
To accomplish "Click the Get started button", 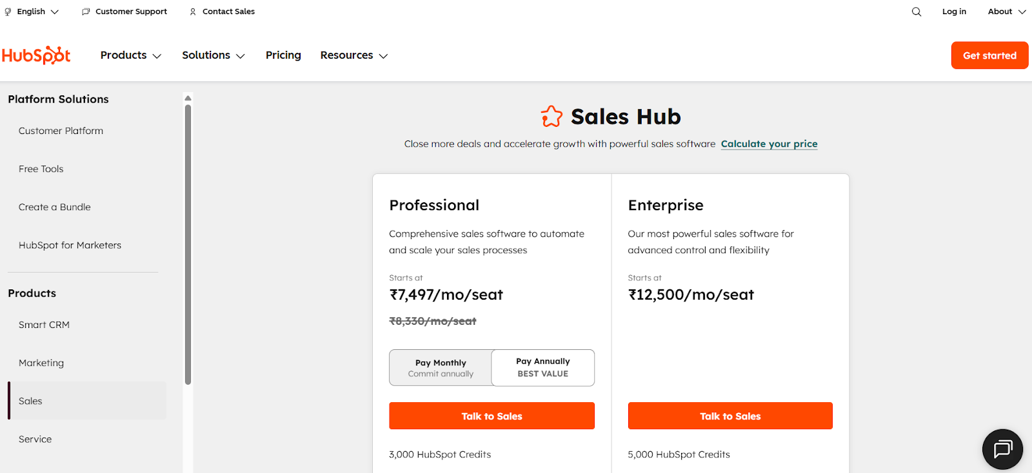I will [989, 55].
